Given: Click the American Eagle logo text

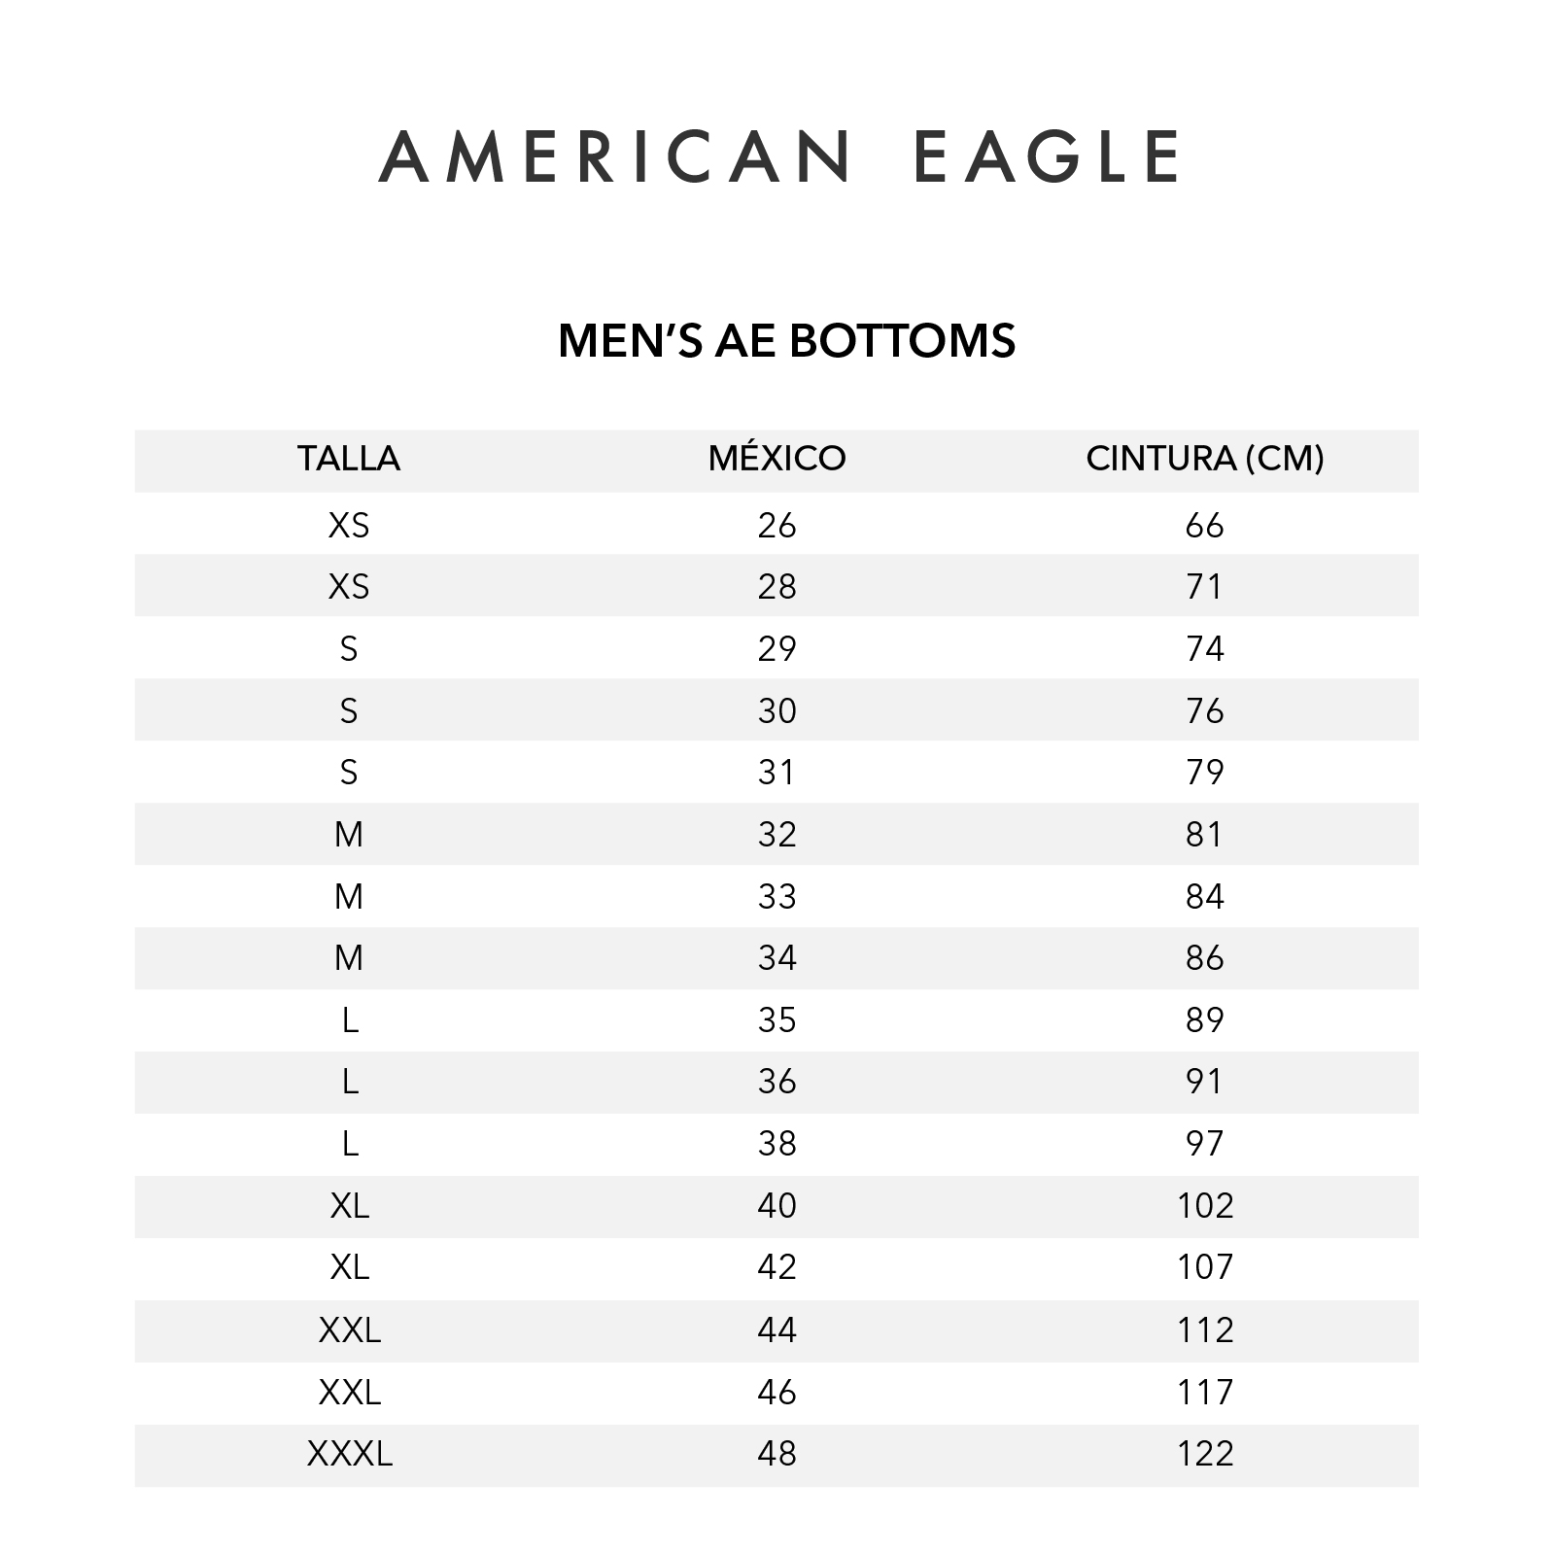Looking at the screenshot, I should pyautogui.click(x=779, y=155).
